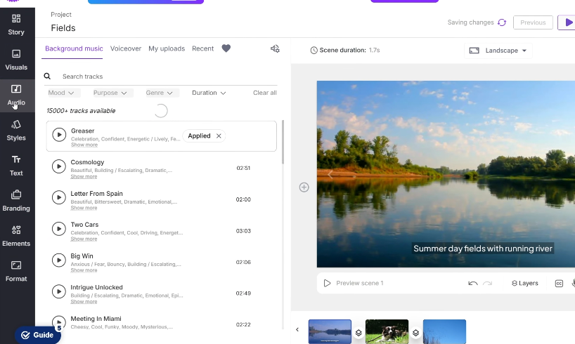Select the third blue sky thumbnail
575x344 pixels.
click(444, 331)
